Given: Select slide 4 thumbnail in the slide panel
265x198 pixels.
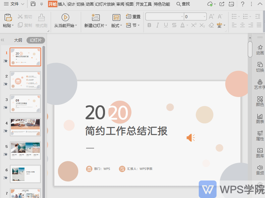Looking at the screenshot, I should coord(25,127).
